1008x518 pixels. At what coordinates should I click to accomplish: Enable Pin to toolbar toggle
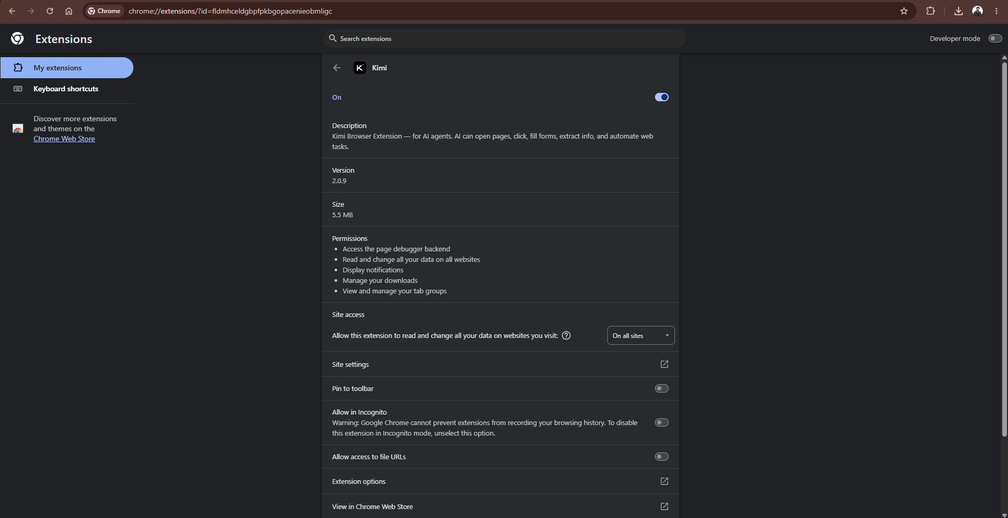[662, 388]
